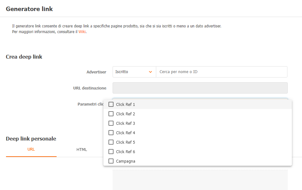302x190 pixels.
Task: Open the Wiki link
Action: coord(82,32)
